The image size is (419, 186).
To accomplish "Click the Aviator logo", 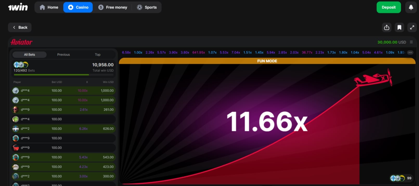I will point(22,42).
